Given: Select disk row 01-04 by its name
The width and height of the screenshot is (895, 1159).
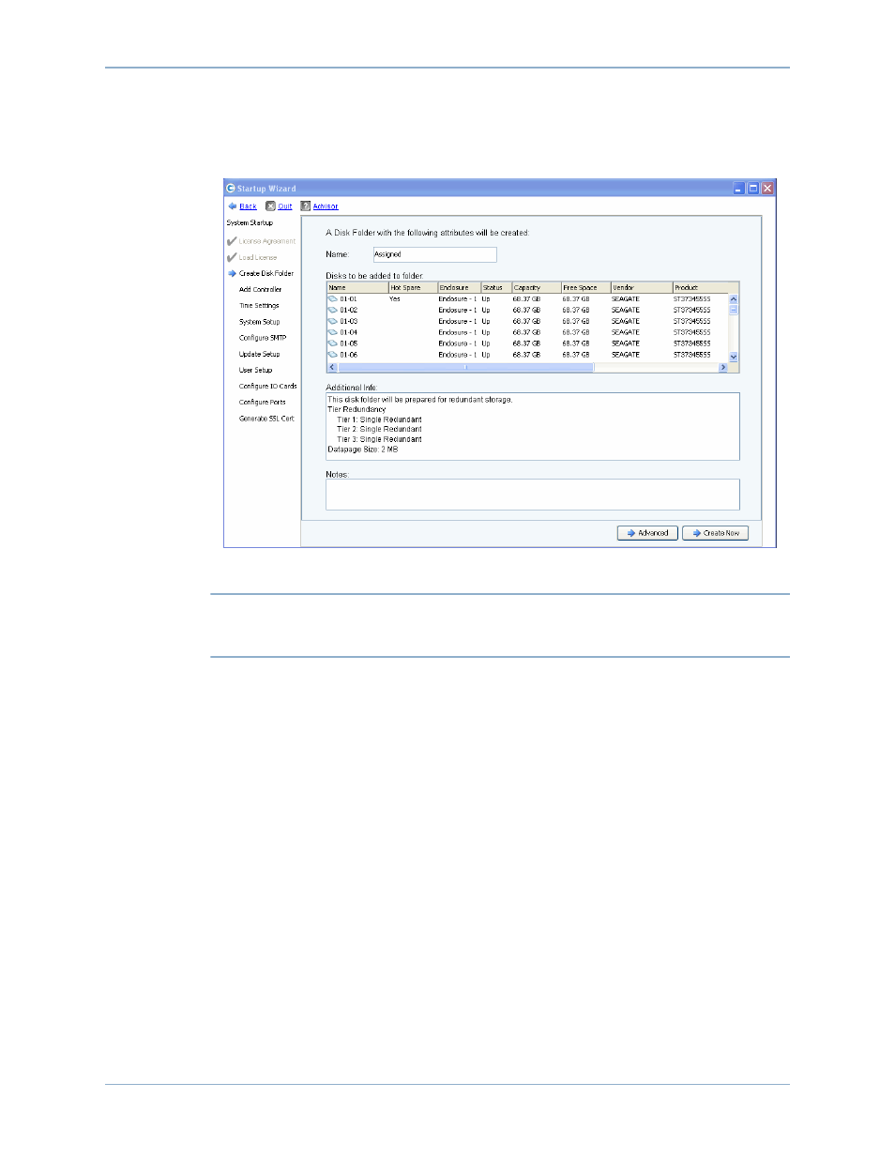Looking at the screenshot, I should pyautogui.click(x=349, y=332).
